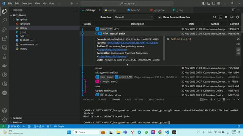Open the Explorer view in activity bar
This screenshot has width=243, height=136.
5,11
